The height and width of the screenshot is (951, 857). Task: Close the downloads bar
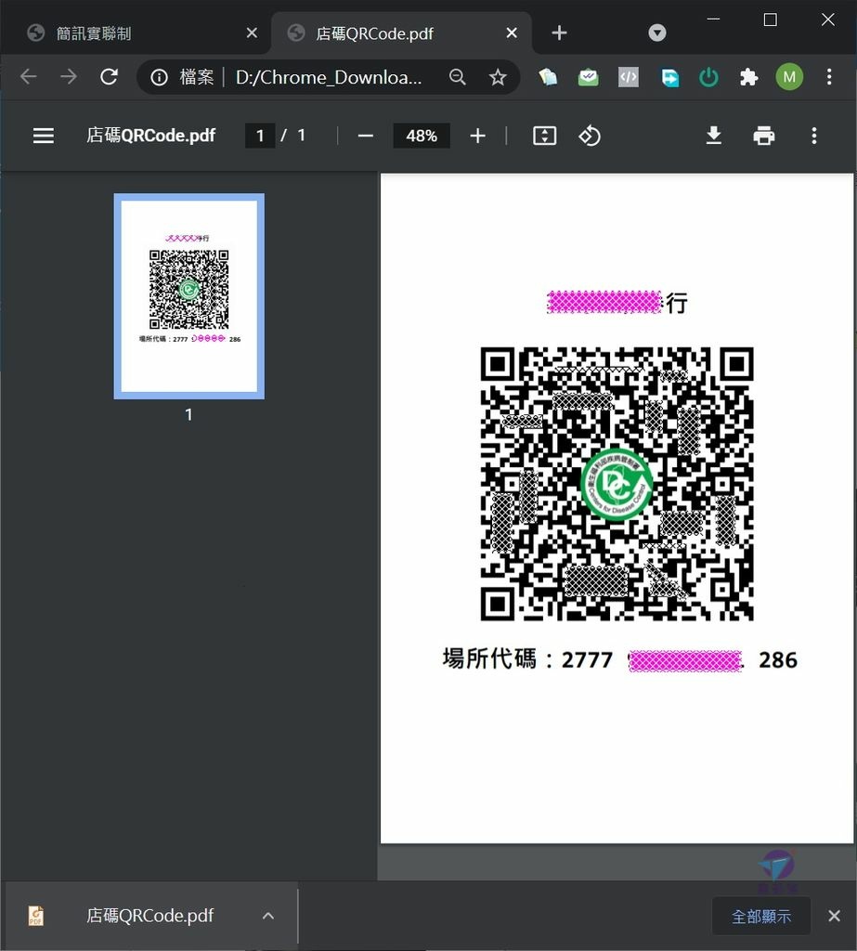click(x=835, y=916)
